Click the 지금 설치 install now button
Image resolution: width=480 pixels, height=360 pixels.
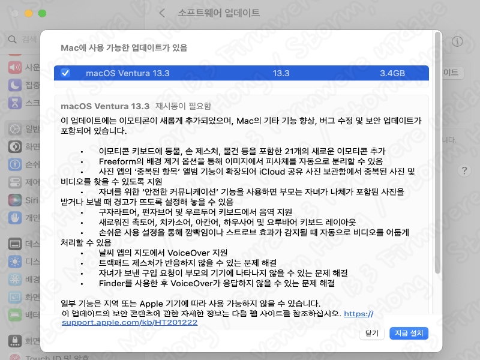click(409, 333)
